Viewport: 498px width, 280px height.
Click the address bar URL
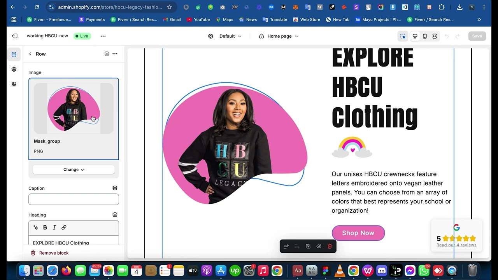point(110,7)
